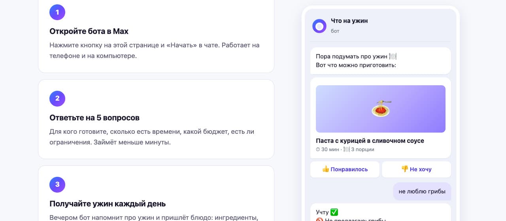
Task: Click the user message "не люблю грибы"
Action: tap(422, 191)
